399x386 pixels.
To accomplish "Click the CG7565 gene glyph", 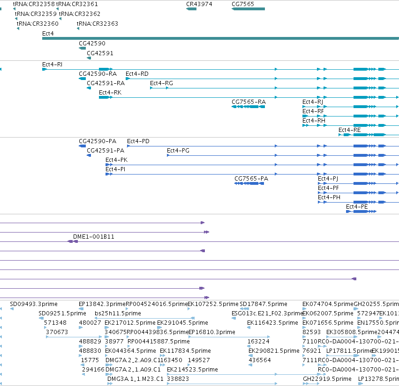I will [x=248, y=9].
